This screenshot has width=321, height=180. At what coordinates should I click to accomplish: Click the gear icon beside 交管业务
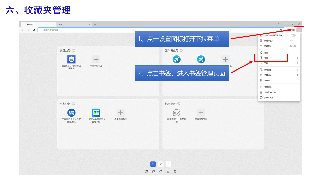pos(73,50)
